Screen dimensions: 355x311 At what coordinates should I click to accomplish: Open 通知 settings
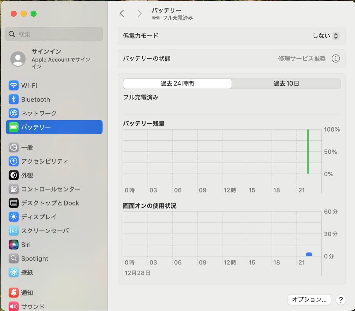[x=26, y=293]
